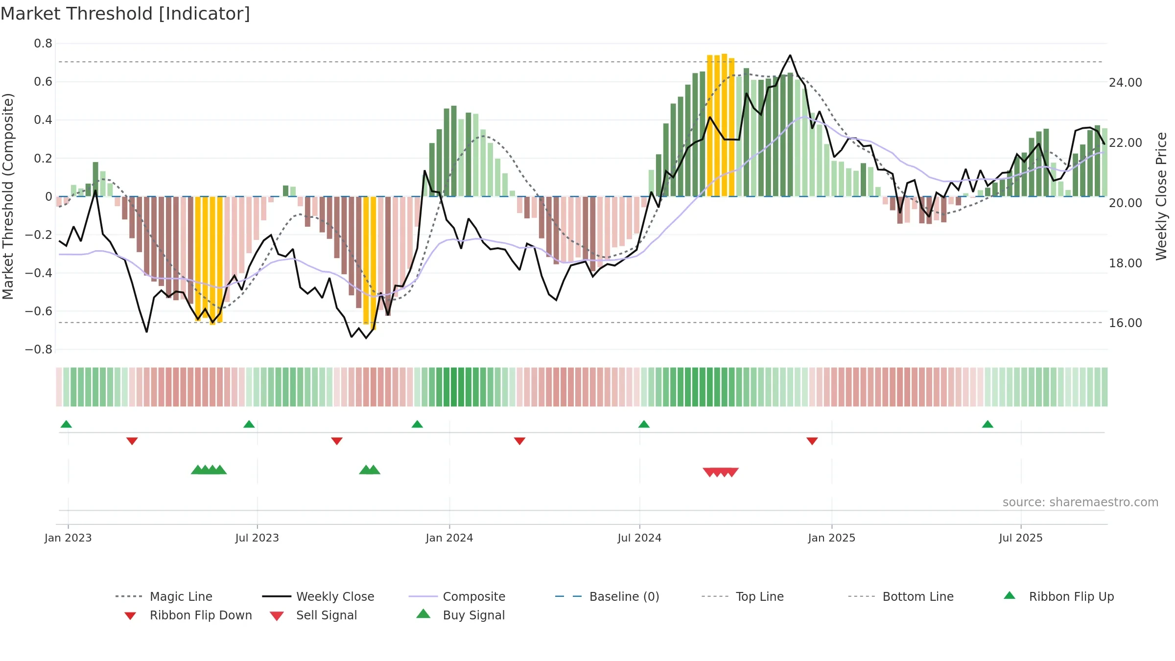Toggle the Magic Line legend entry

[164, 596]
